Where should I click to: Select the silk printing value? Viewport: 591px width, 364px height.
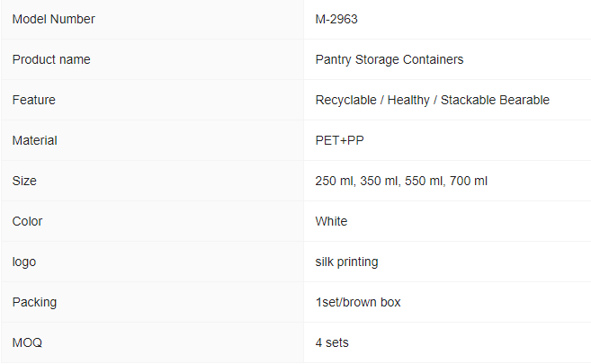[346, 262]
